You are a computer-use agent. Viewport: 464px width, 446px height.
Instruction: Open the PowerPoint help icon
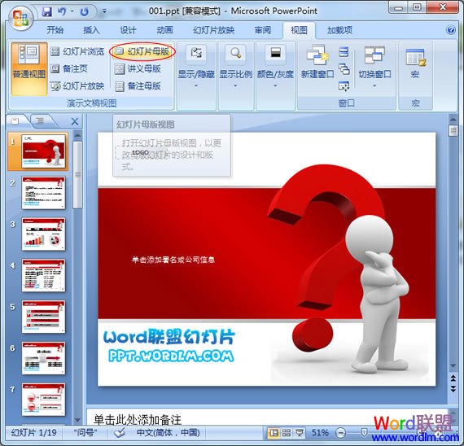(x=451, y=30)
